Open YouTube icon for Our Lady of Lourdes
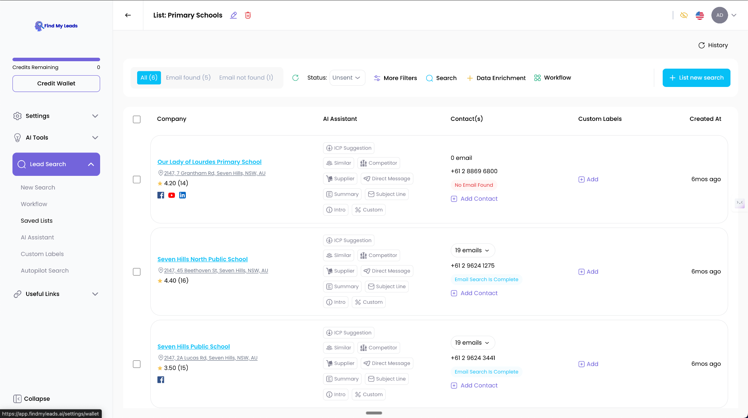Screen dimensions: 748x418 point(171,195)
